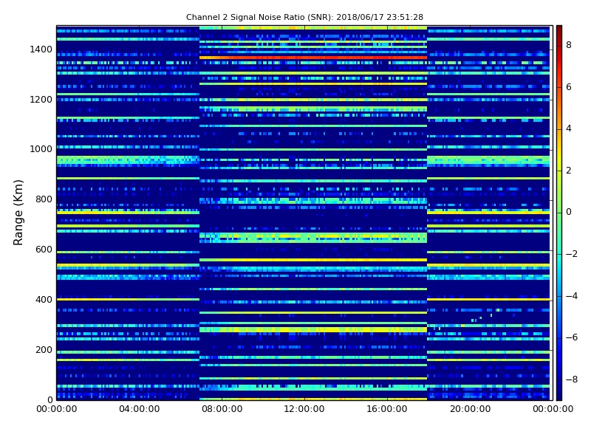Click the SNR colorbar scale

pyautogui.click(x=559, y=213)
